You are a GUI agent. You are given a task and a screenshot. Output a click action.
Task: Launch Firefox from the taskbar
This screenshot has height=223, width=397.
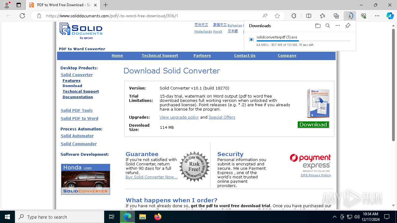[x=158, y=217]
